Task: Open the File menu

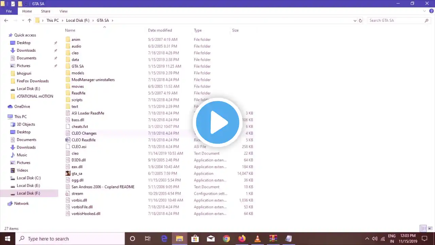Action: 9,11
